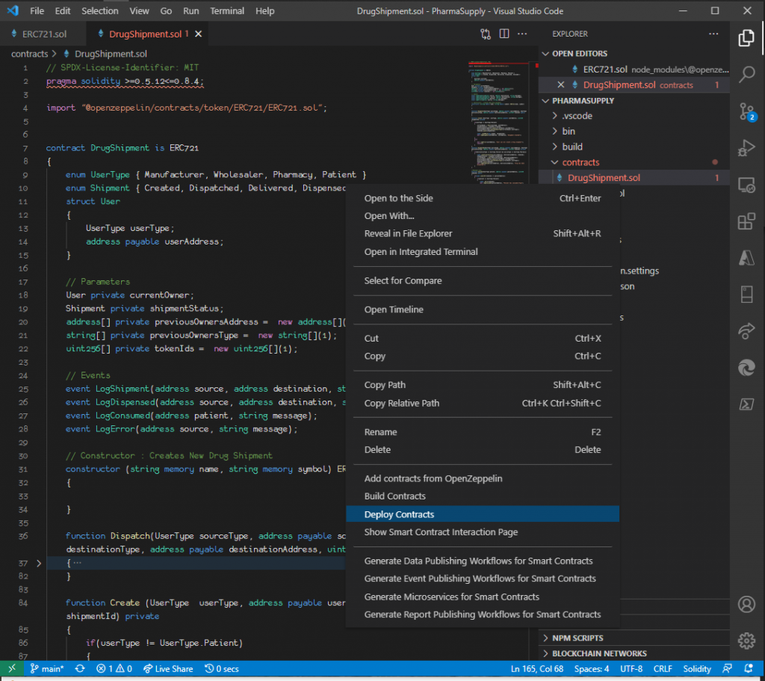
Task: Select ERC721.sol in Open Editors
Action: click(634, 70)
